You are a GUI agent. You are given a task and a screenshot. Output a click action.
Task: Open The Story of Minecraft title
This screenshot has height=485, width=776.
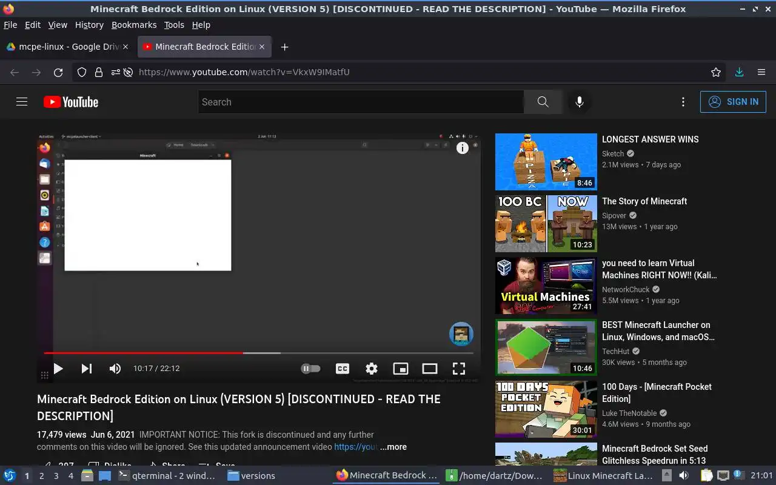pyautogui.click(x=644, y=201)
